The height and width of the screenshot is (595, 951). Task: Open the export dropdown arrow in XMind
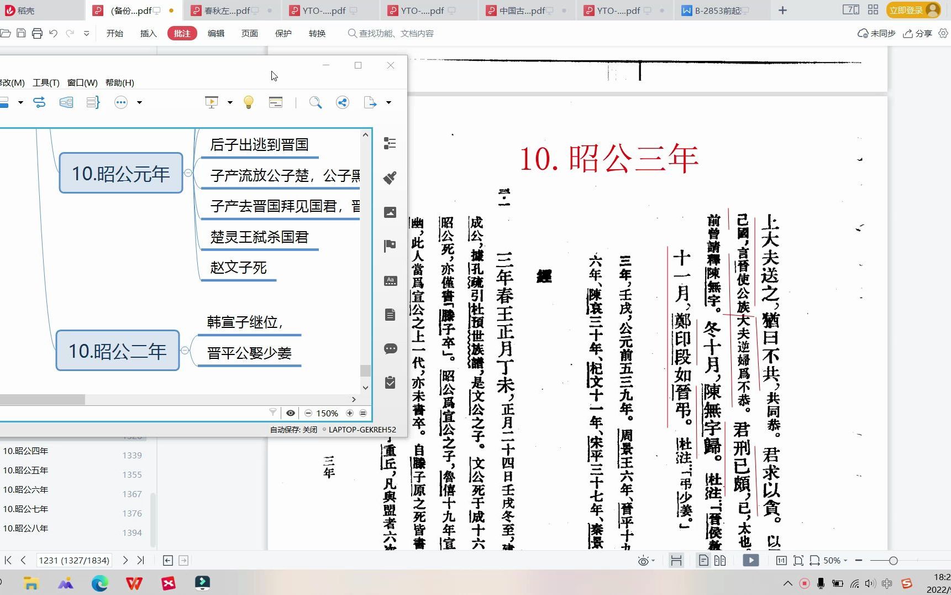(x=388, y=102)
